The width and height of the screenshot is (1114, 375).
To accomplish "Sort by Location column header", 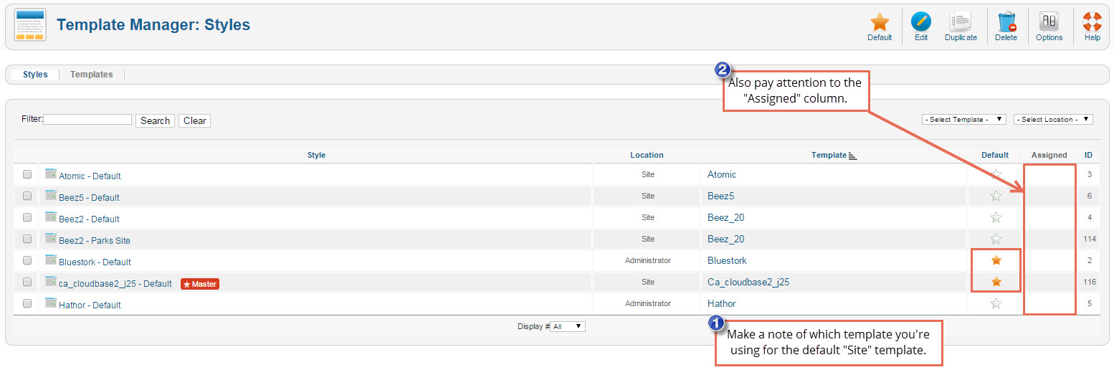I will [x=647, y=155].
